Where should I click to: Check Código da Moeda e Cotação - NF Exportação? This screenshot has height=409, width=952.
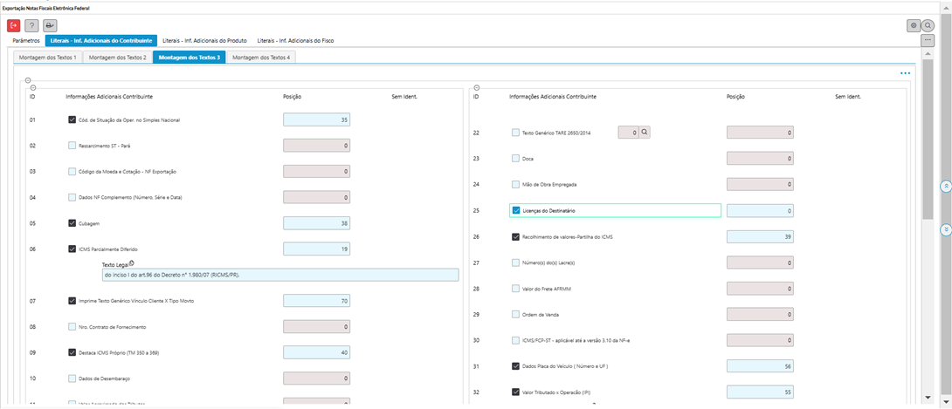(x=72, y=172)
